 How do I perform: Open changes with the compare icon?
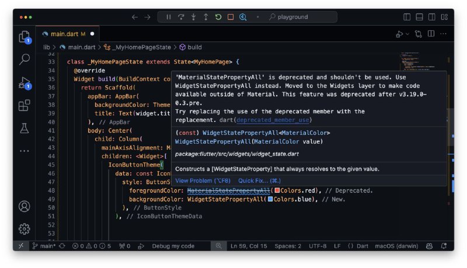[x=419, y=34]
